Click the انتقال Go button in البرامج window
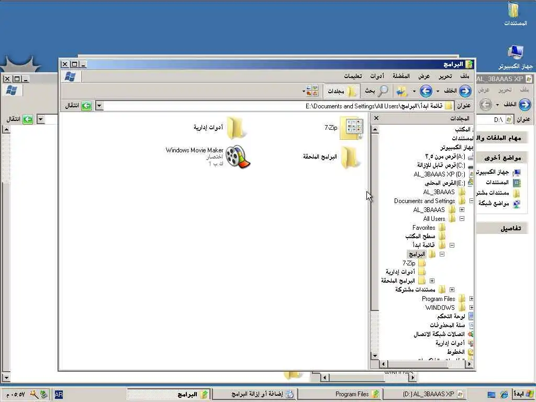Viewport: 536px width, 402px height. click(79, 106)
